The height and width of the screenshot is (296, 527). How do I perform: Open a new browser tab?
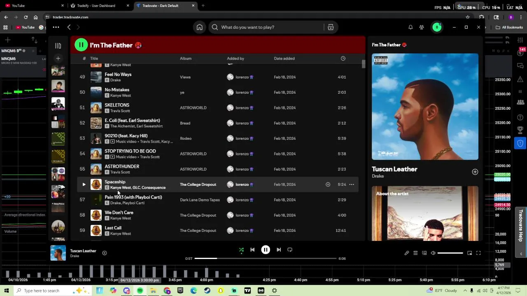203,6
